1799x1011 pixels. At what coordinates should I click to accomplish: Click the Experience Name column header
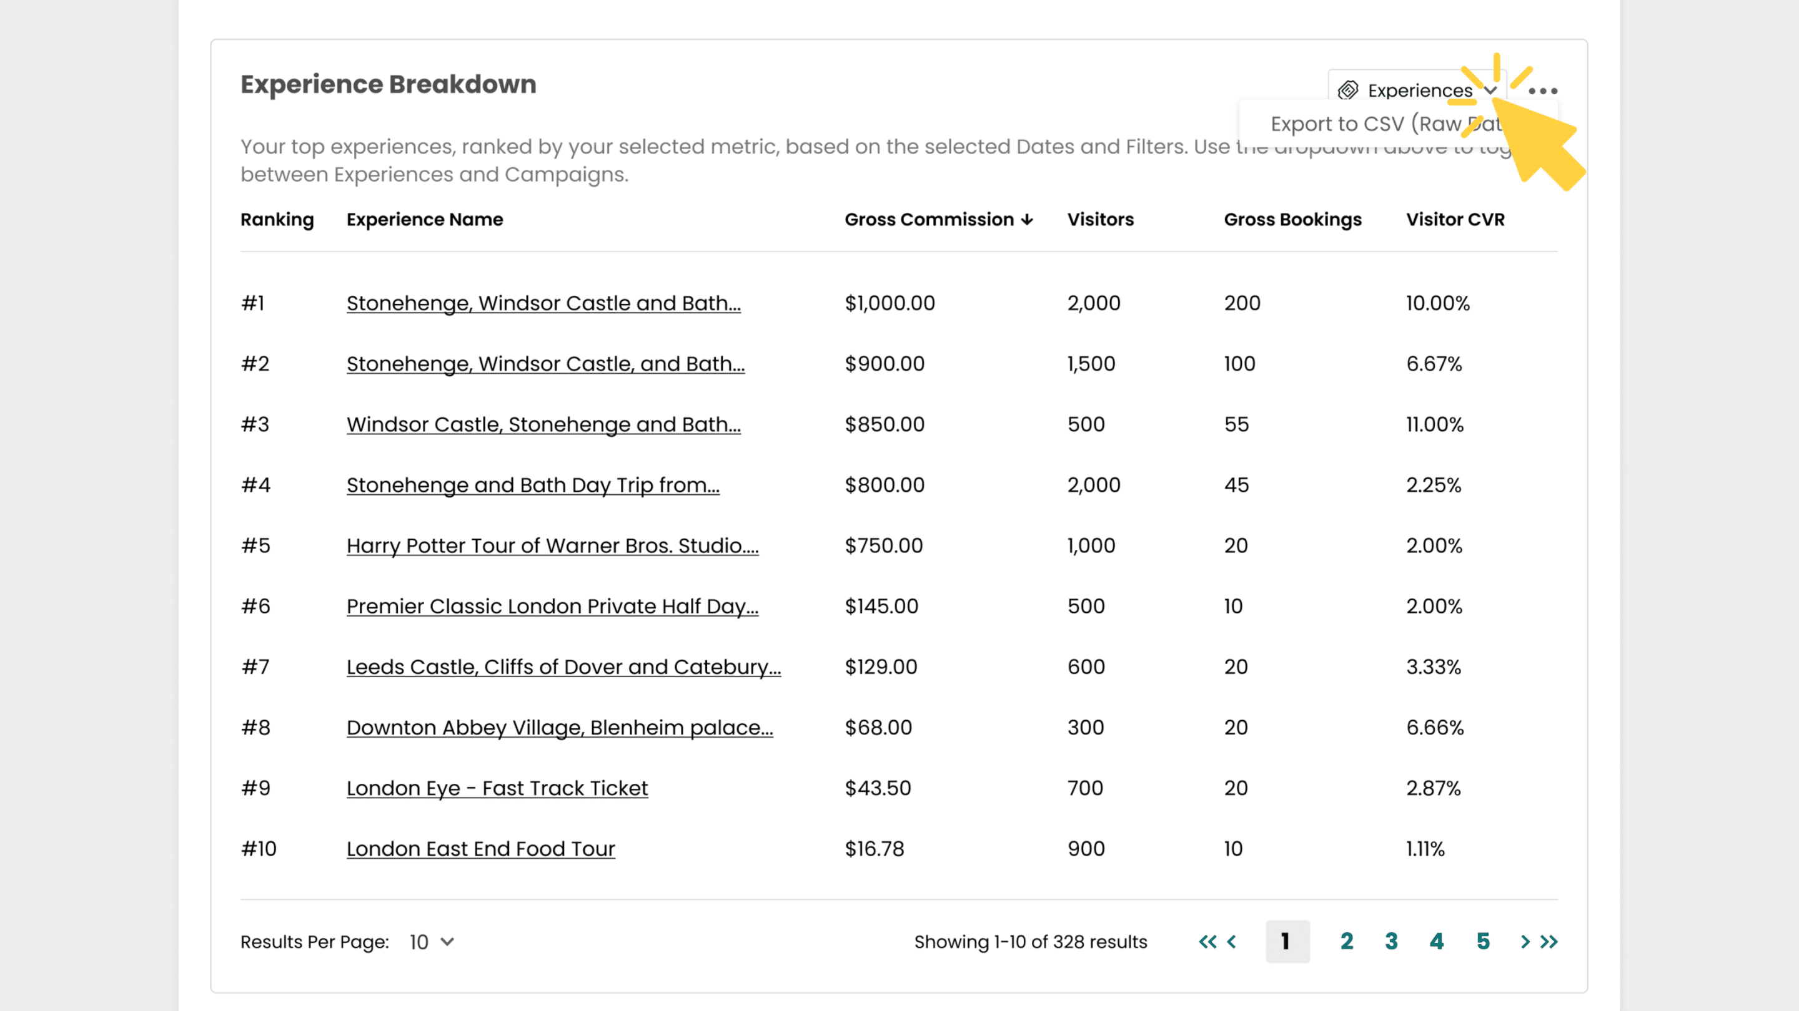coord(425,220)
